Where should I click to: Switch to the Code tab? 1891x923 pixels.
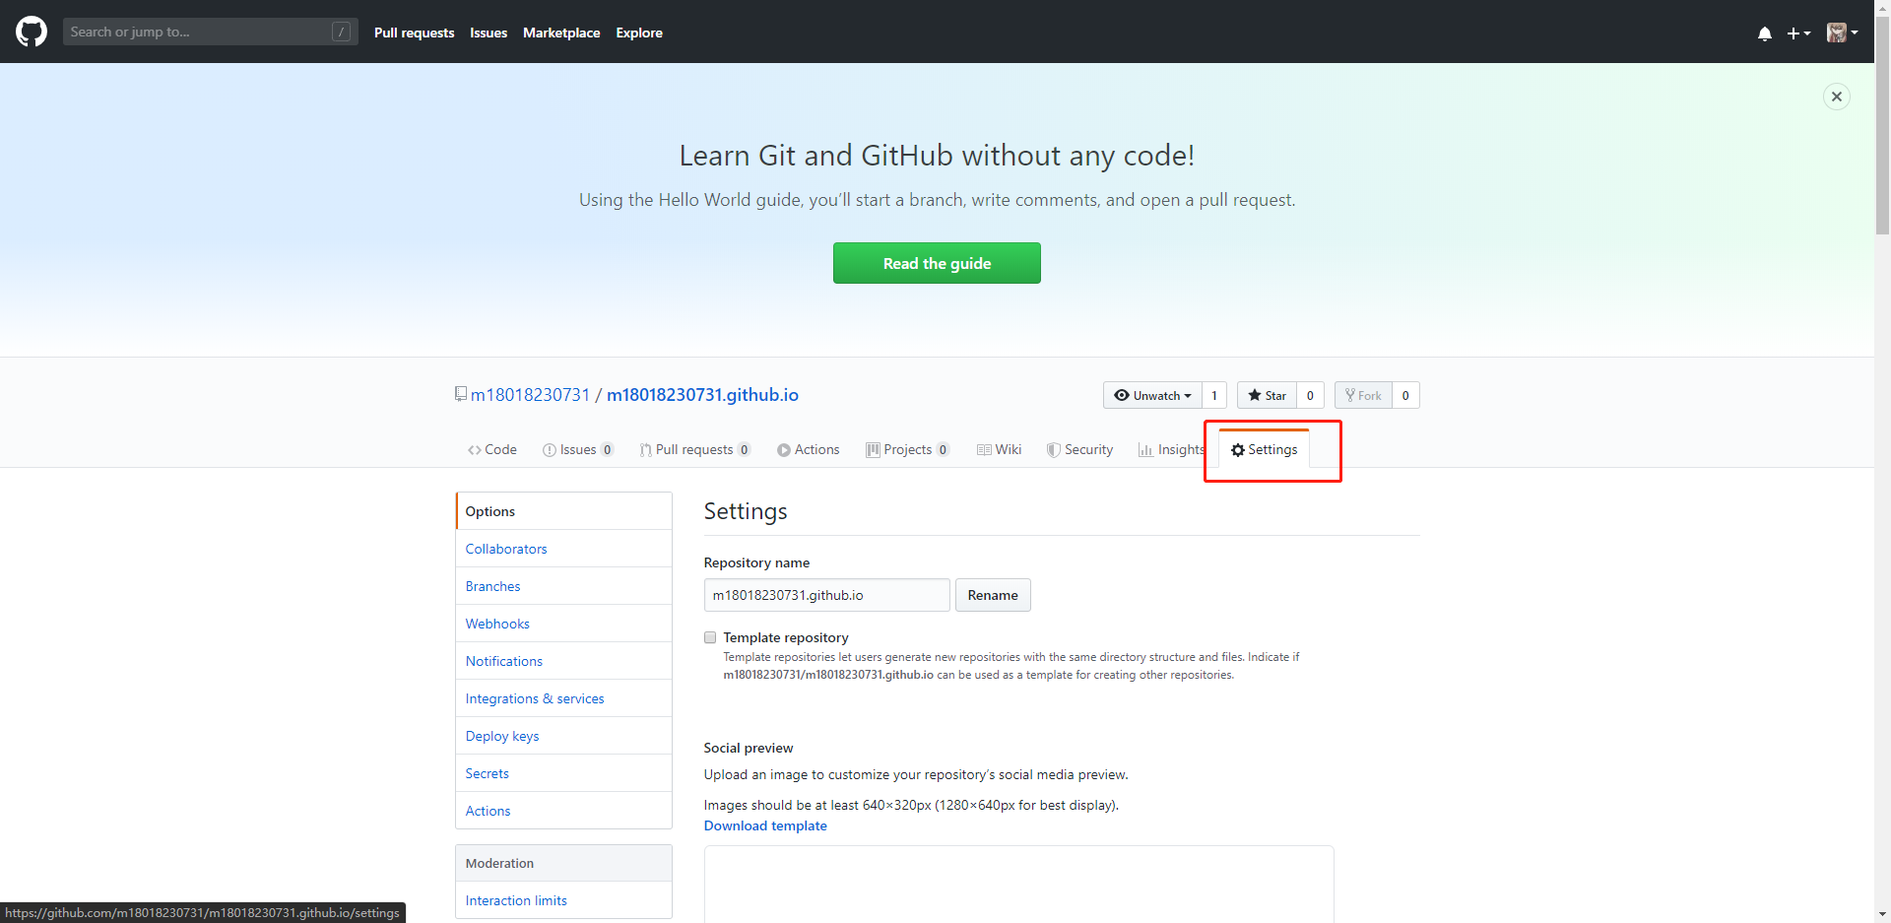(492, 449)
